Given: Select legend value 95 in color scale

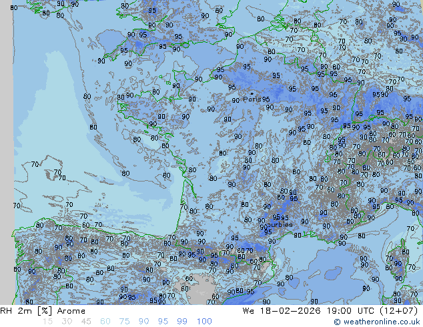Looking at the screenshot, I should (x=163, y=322).
